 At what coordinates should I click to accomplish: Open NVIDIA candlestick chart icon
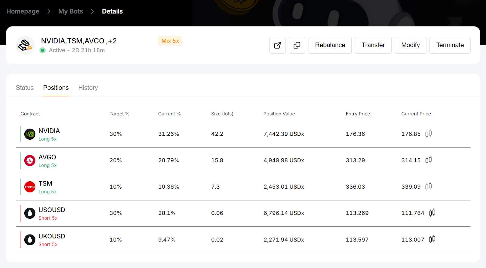[x=428, y=134]
